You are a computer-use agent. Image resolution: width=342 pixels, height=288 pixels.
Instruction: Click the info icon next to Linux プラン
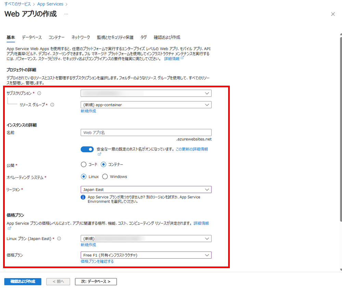[x=59, y=239]
